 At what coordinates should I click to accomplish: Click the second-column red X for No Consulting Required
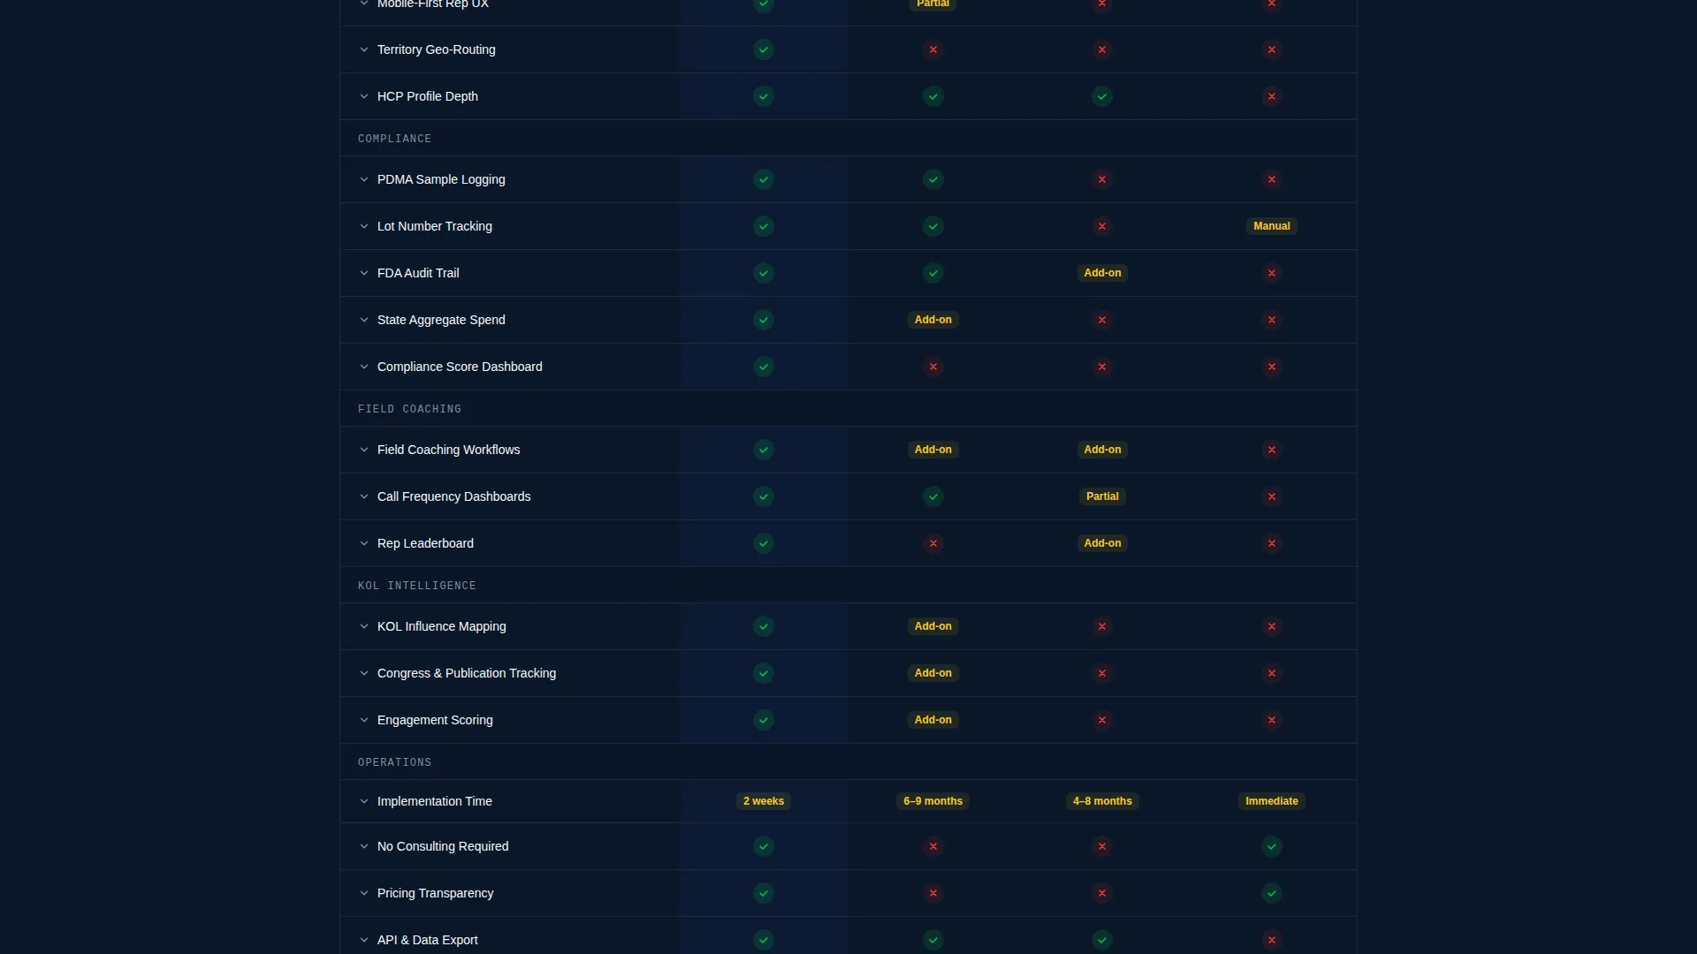tap(933, 846)
